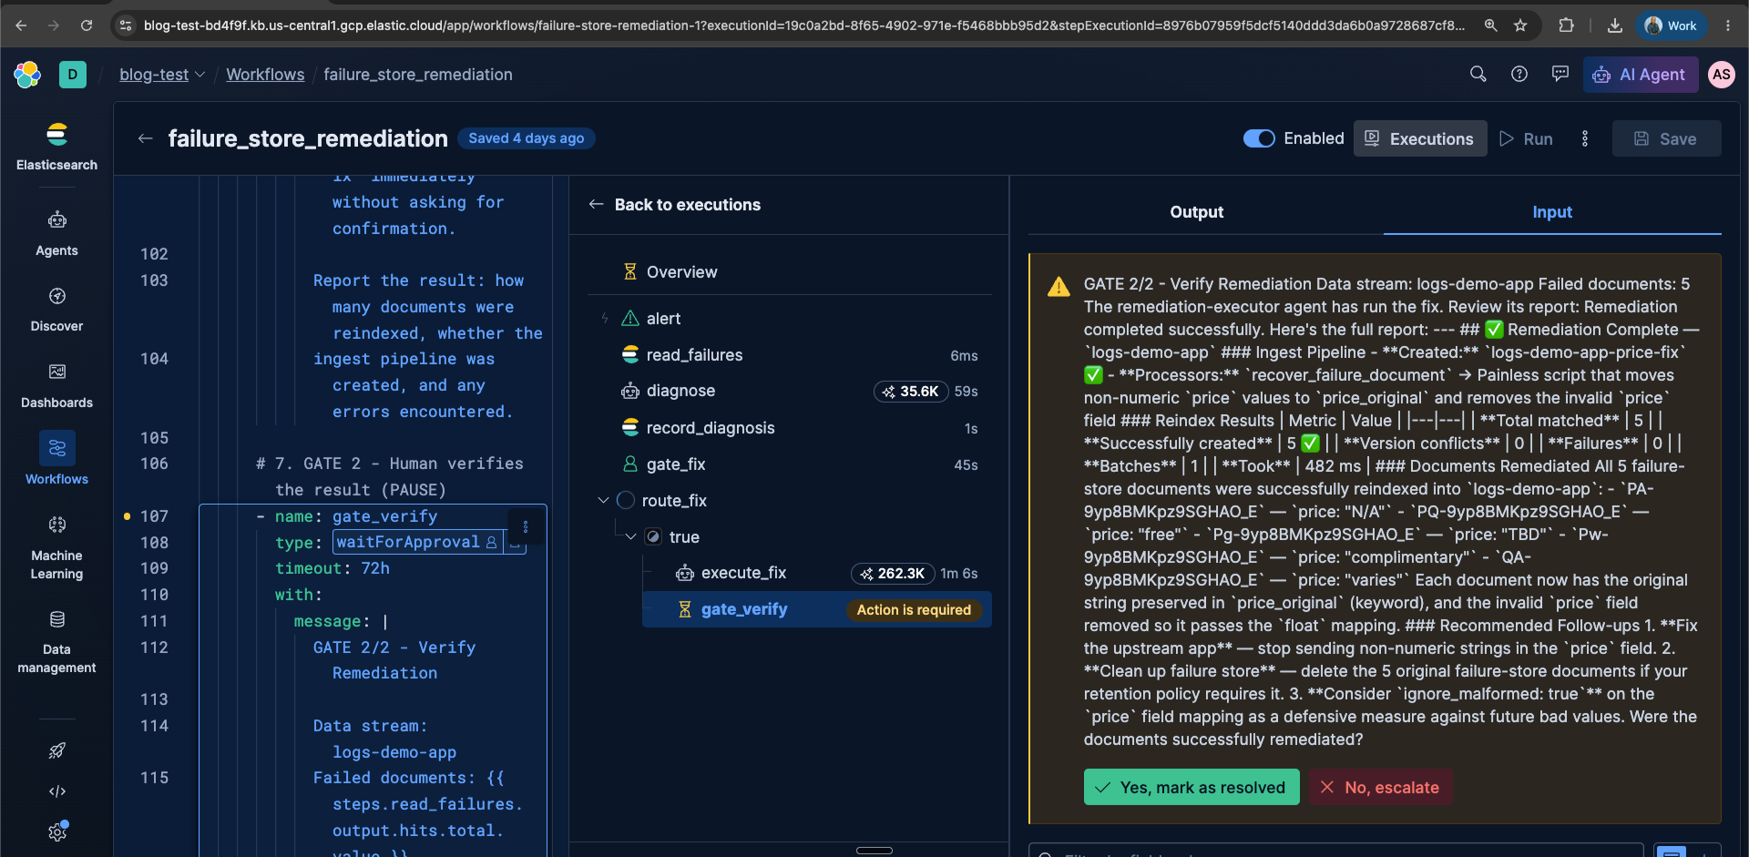Go back using arrow beside workflow title
This screenshot has width=1749, height=857.
[x=145, y=138]
